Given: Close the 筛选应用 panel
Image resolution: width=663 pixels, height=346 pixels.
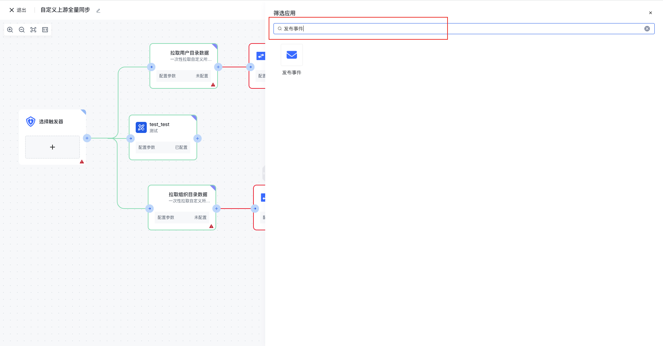Looking at the screenshot, I should click(650, 13).
